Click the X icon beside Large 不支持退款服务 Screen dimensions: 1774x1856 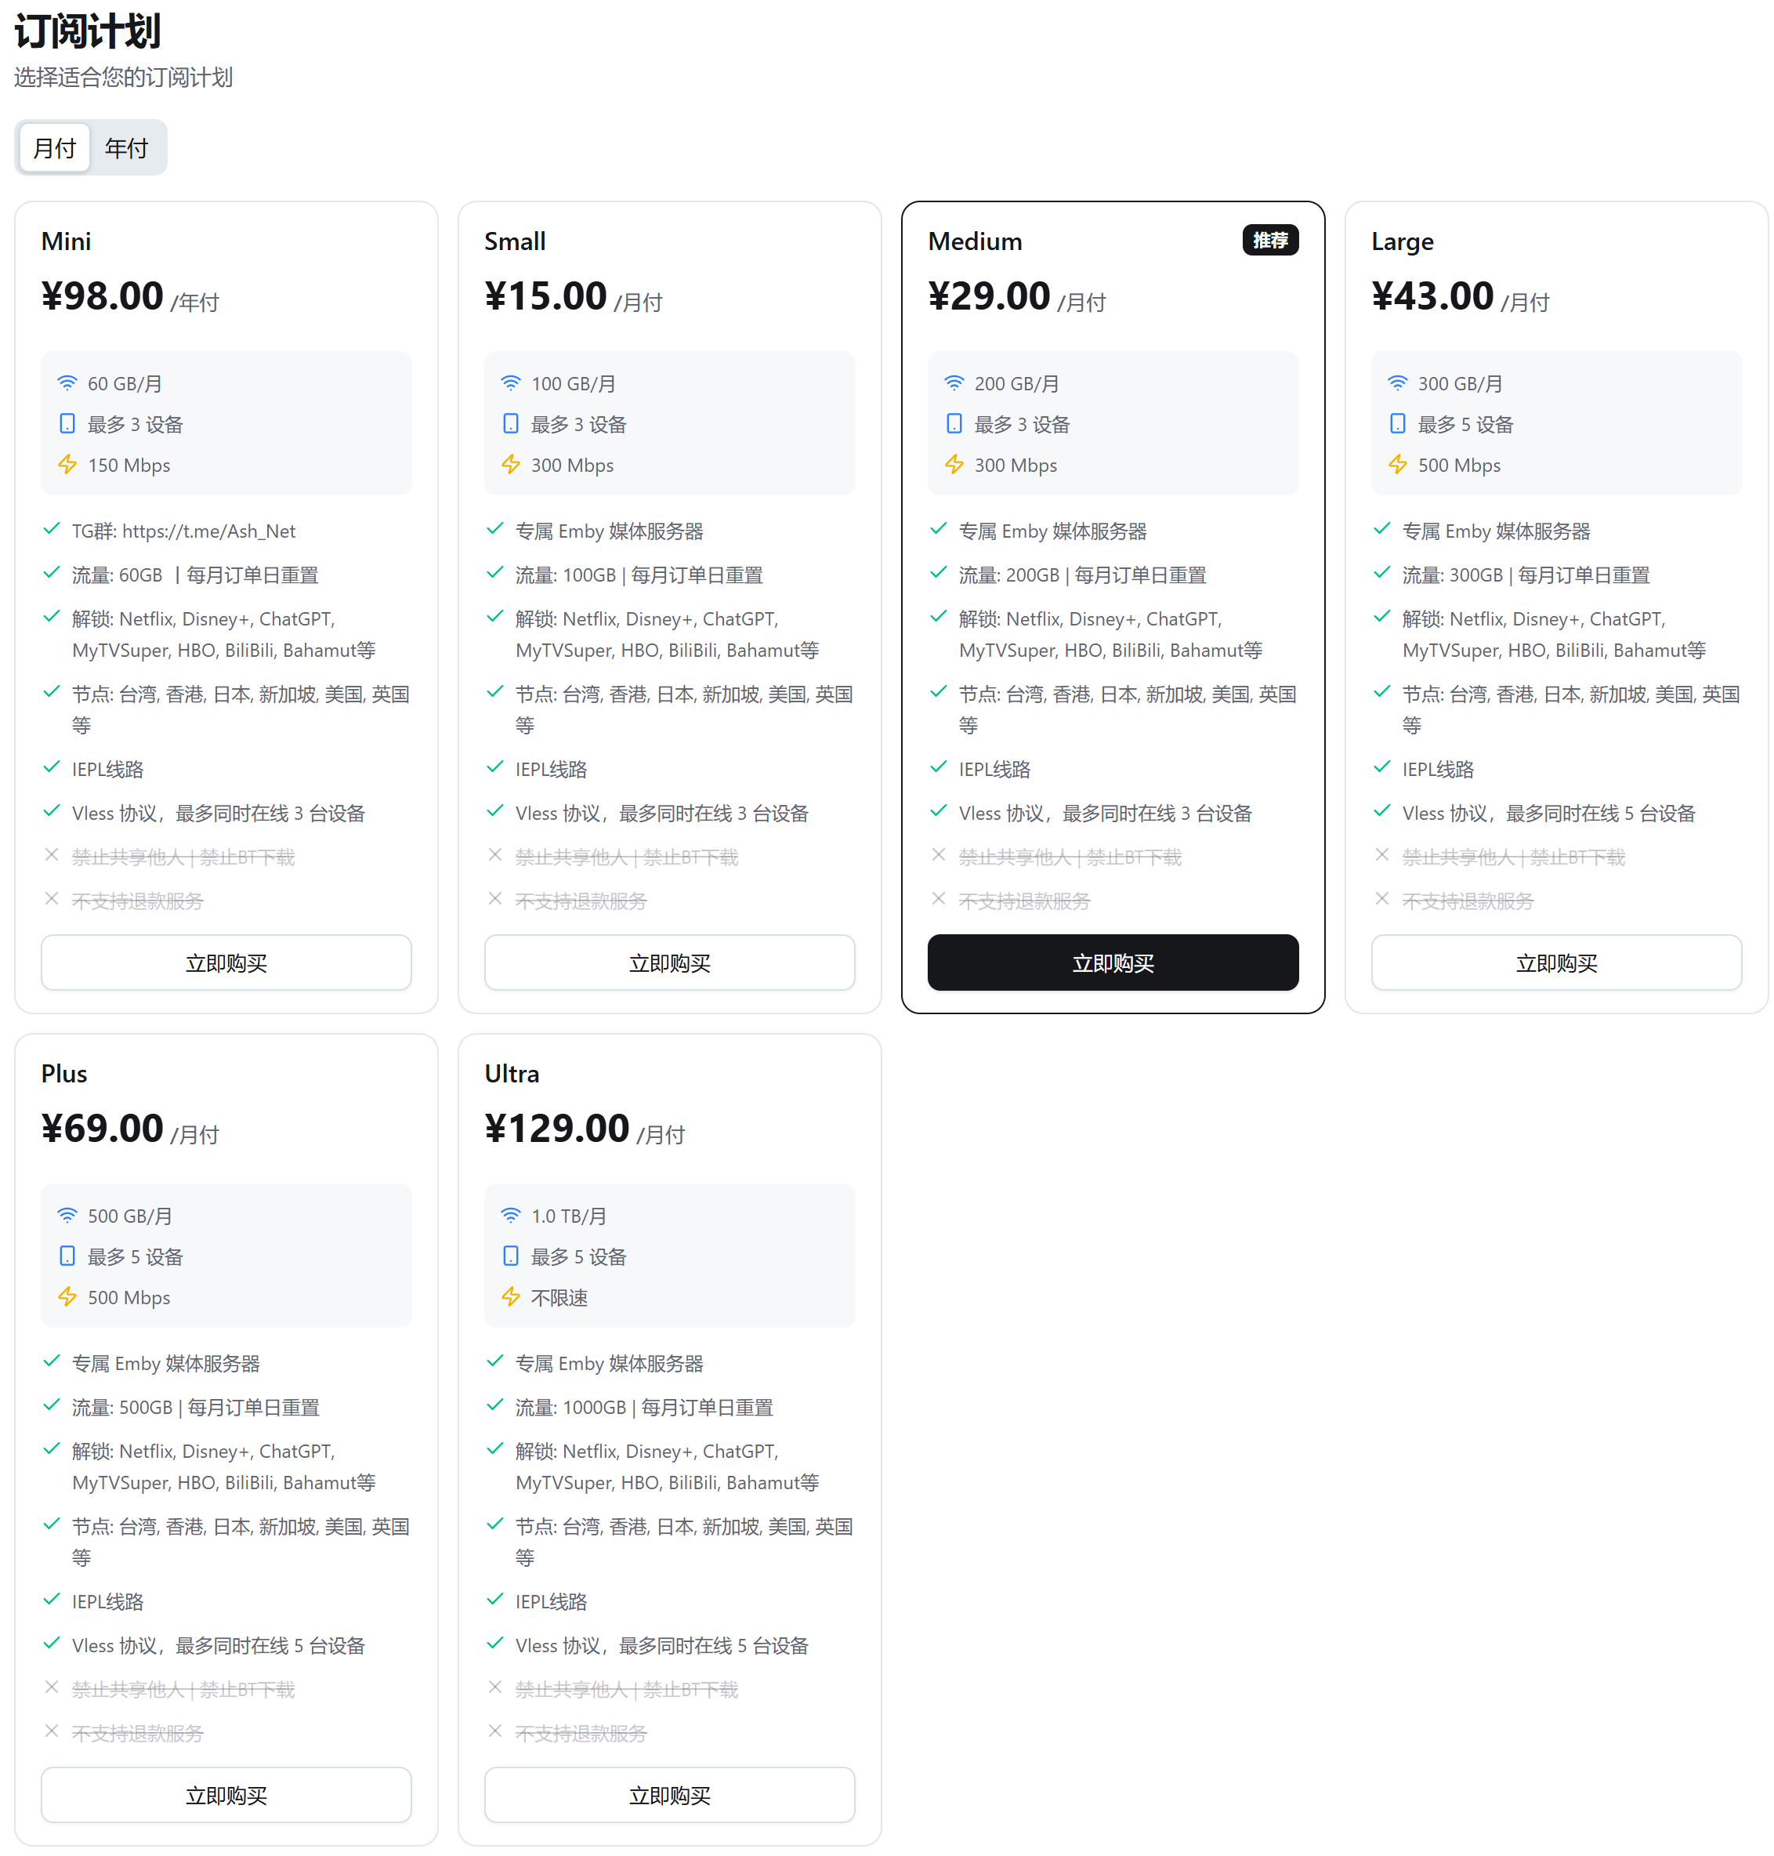[x=1381, y=899]
